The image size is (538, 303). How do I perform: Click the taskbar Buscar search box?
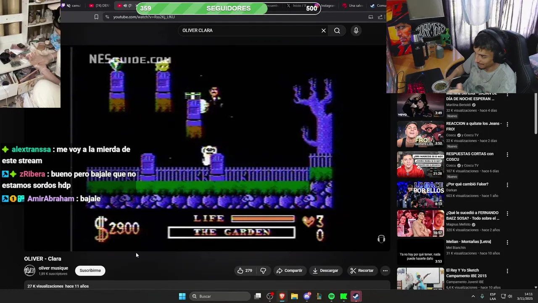(x=220, y=296)
